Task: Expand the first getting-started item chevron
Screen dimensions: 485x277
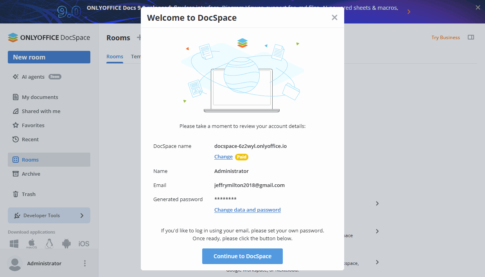Action: pos(377,203)
